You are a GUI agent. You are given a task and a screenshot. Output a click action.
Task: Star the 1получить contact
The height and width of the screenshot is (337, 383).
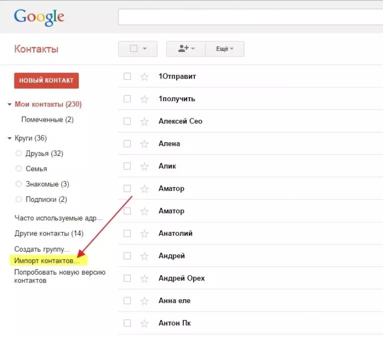144,99
